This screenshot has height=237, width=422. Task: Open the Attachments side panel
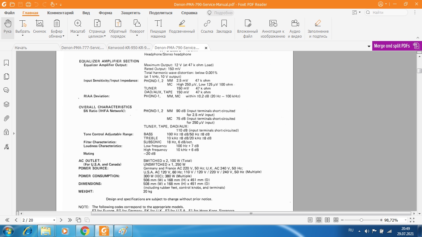(6, 118)
